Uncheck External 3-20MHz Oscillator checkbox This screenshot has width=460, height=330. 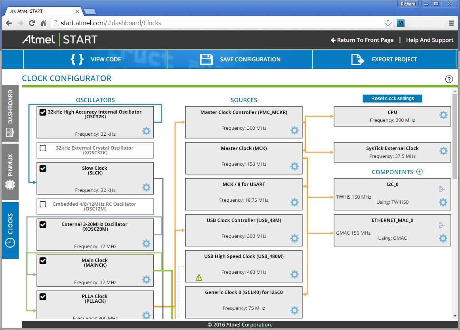click(43, 225)
